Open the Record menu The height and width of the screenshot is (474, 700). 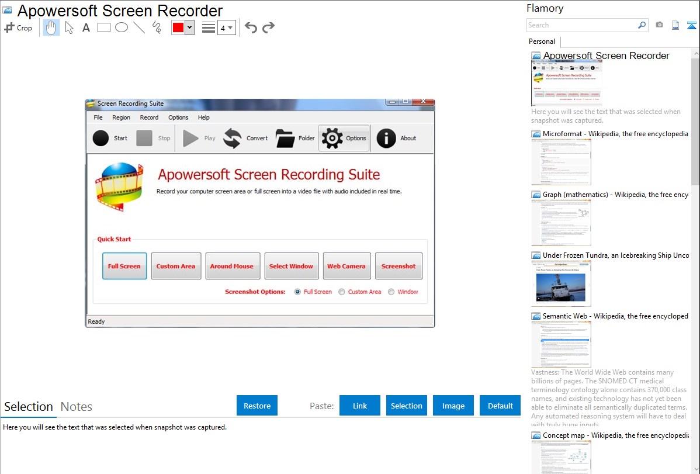[149, 117]
